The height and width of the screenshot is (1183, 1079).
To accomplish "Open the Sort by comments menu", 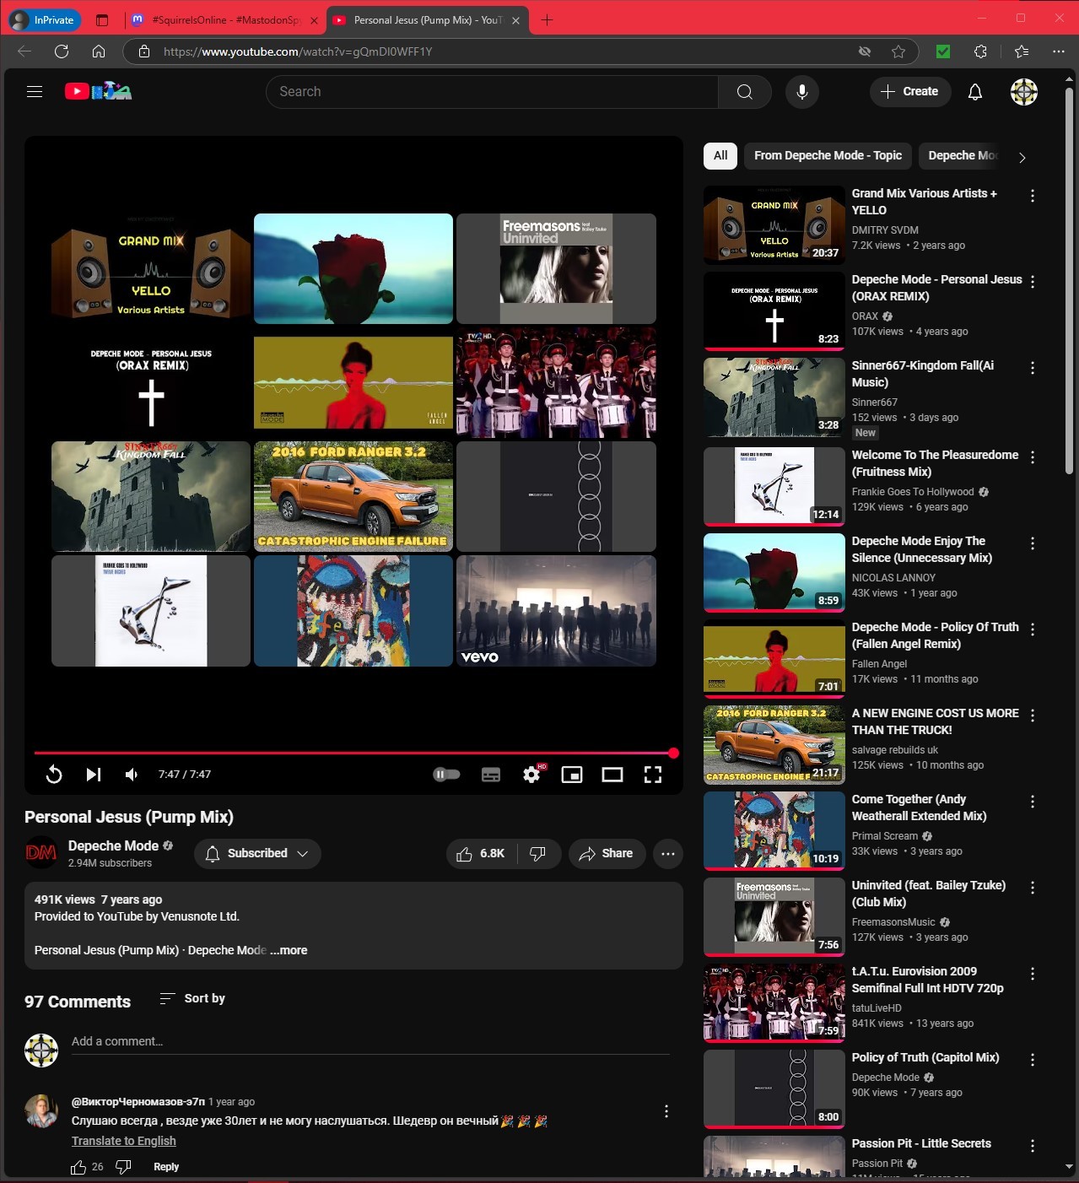I will [192, 998].
